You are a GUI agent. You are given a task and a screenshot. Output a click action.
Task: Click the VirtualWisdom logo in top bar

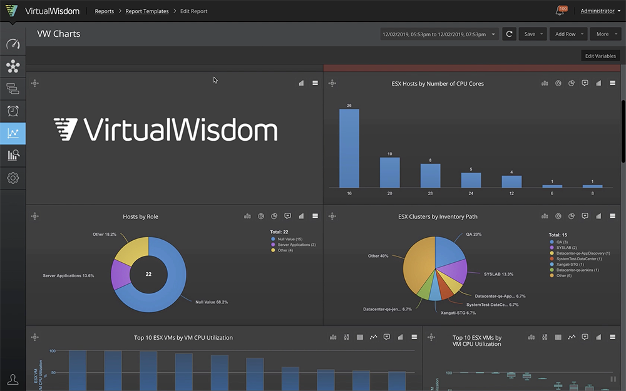[43, 11]
